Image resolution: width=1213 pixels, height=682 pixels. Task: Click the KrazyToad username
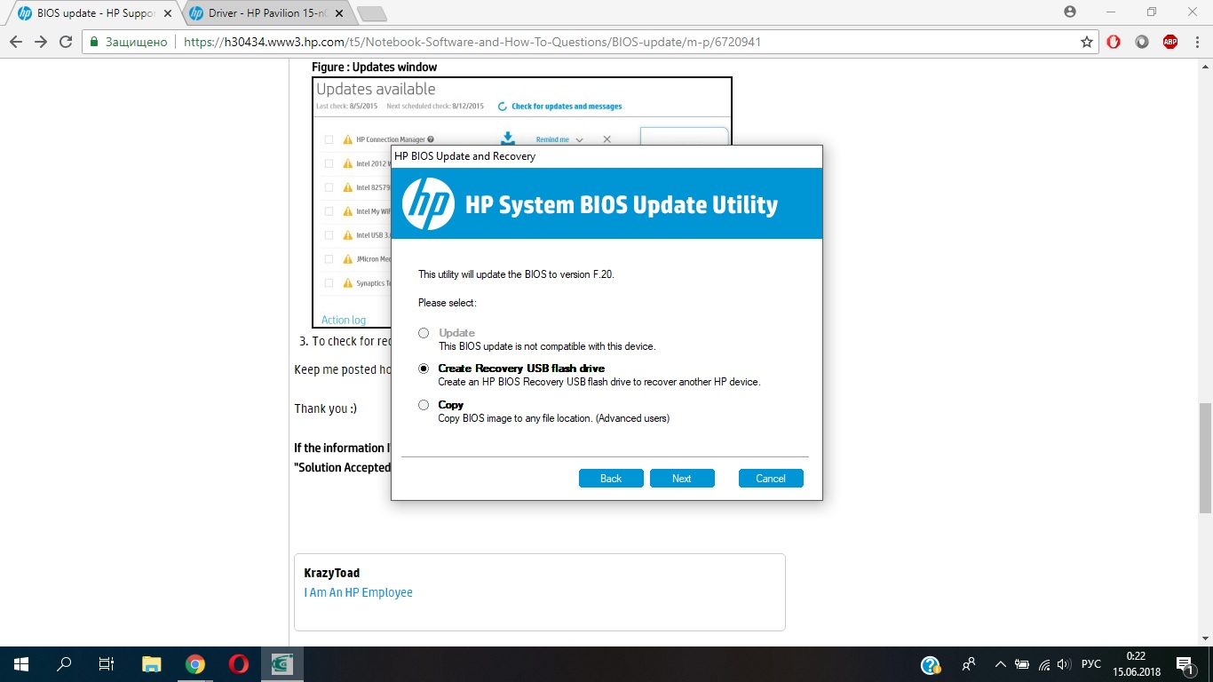click(x=332, y=573)
